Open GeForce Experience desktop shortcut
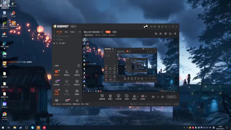The height and width of the screenshot is (130, 231). coord(4,25)
